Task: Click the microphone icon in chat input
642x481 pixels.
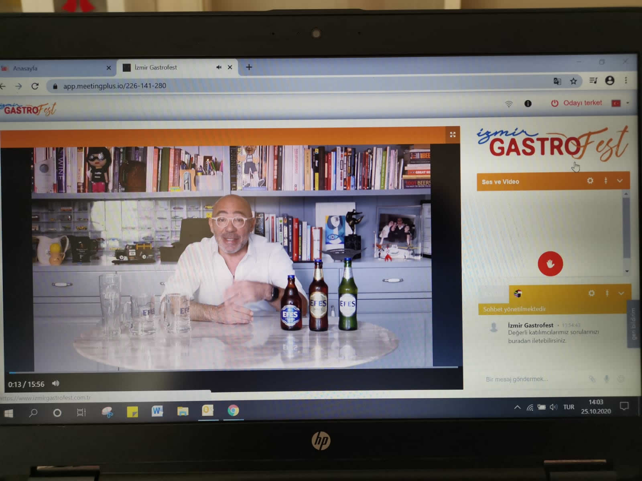Action: [606, 379]
